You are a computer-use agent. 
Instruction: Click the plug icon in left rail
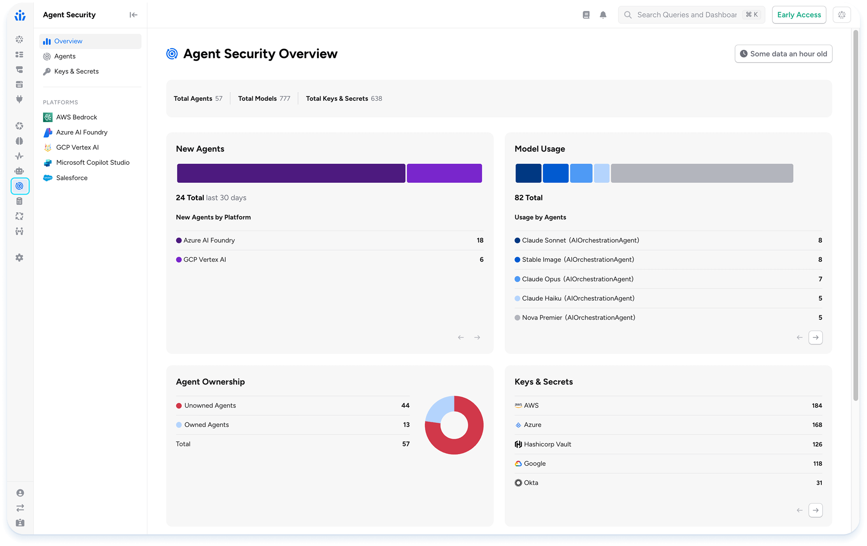point(19,99)
